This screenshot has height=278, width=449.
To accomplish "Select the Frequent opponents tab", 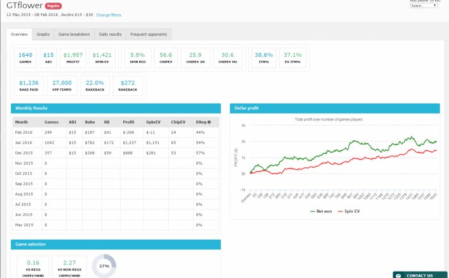I will click(x=149, y=34).
